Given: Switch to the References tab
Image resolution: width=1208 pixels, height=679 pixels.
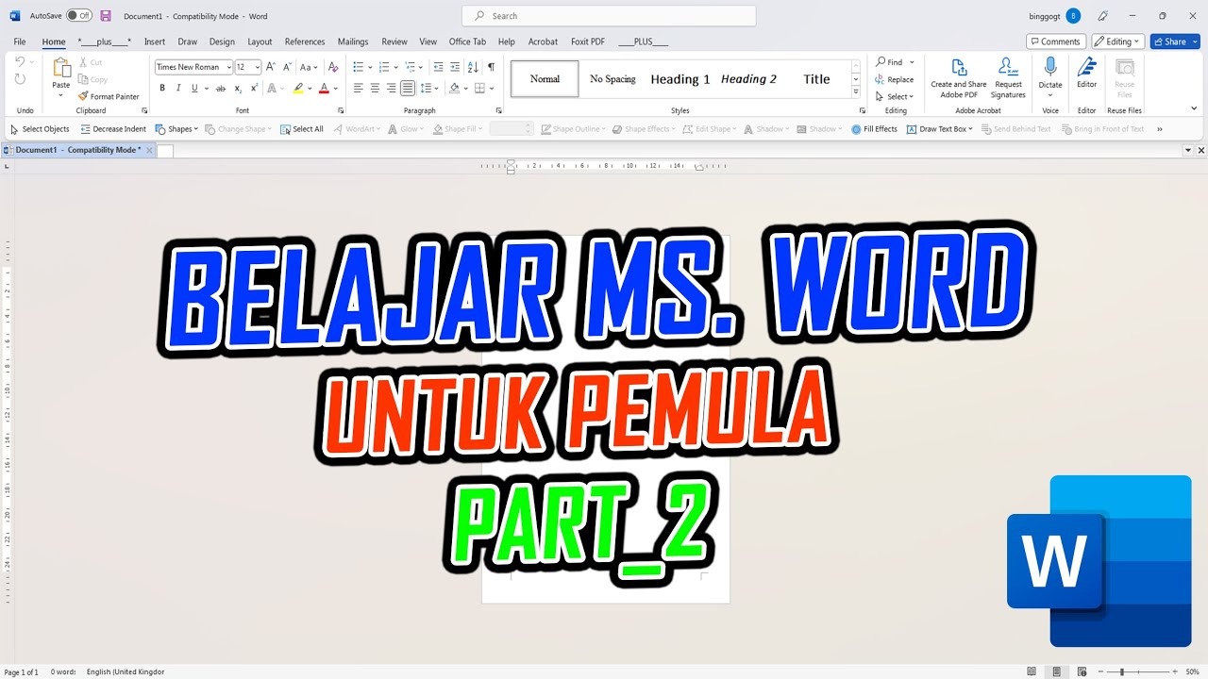Looking at the screenshot, I should click(305, 41).
